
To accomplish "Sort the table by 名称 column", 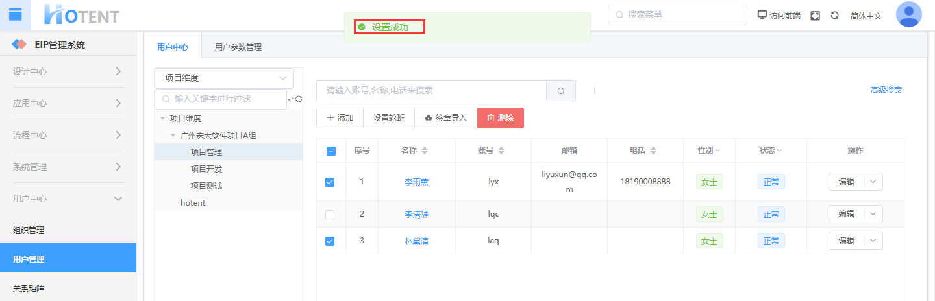I will [x=425, y=150].
